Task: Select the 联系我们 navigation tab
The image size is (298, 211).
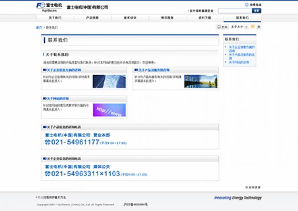Action: point(242,18)
